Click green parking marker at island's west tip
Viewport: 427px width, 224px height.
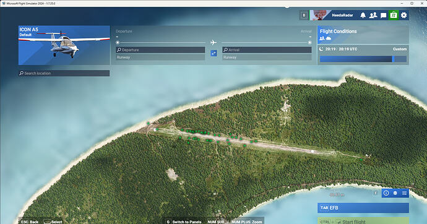(x=149, y=123)
